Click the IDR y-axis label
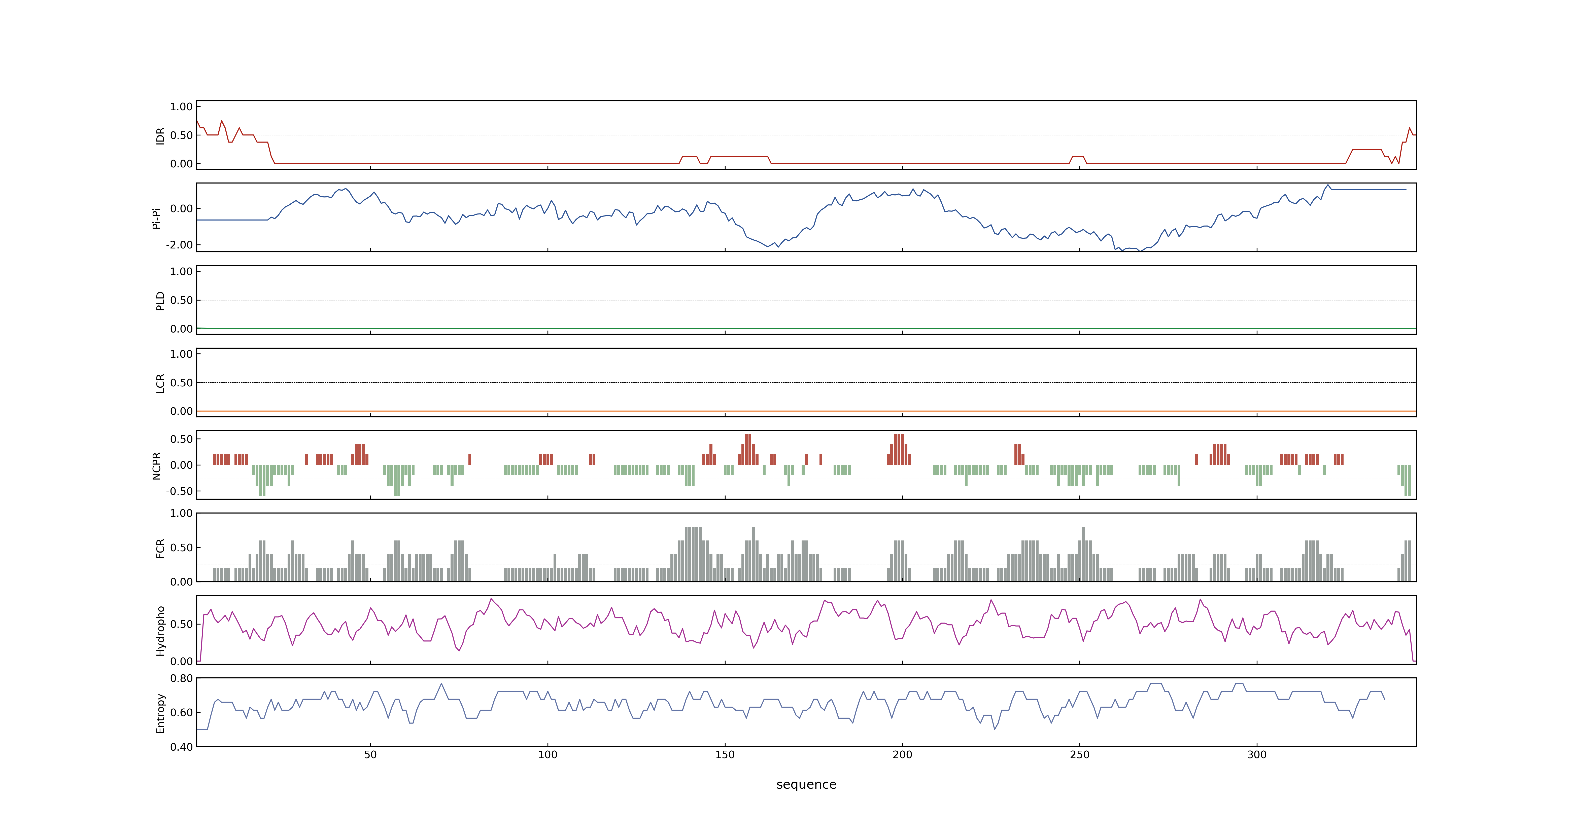 [160, 136]
